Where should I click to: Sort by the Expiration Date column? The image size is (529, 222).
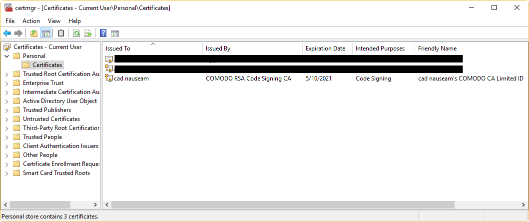click(x=327, y=48)
